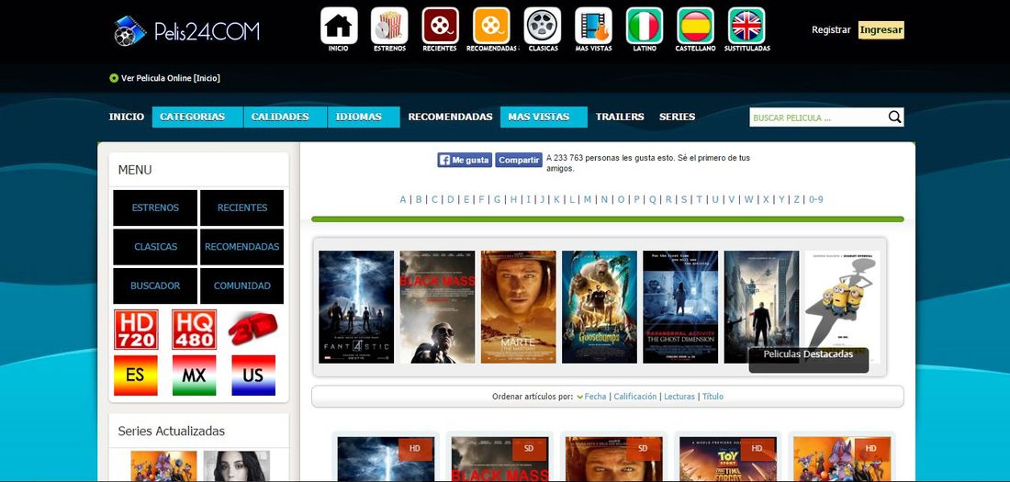Choose the HQ 480 quality badge

click(x=194, y=330)
